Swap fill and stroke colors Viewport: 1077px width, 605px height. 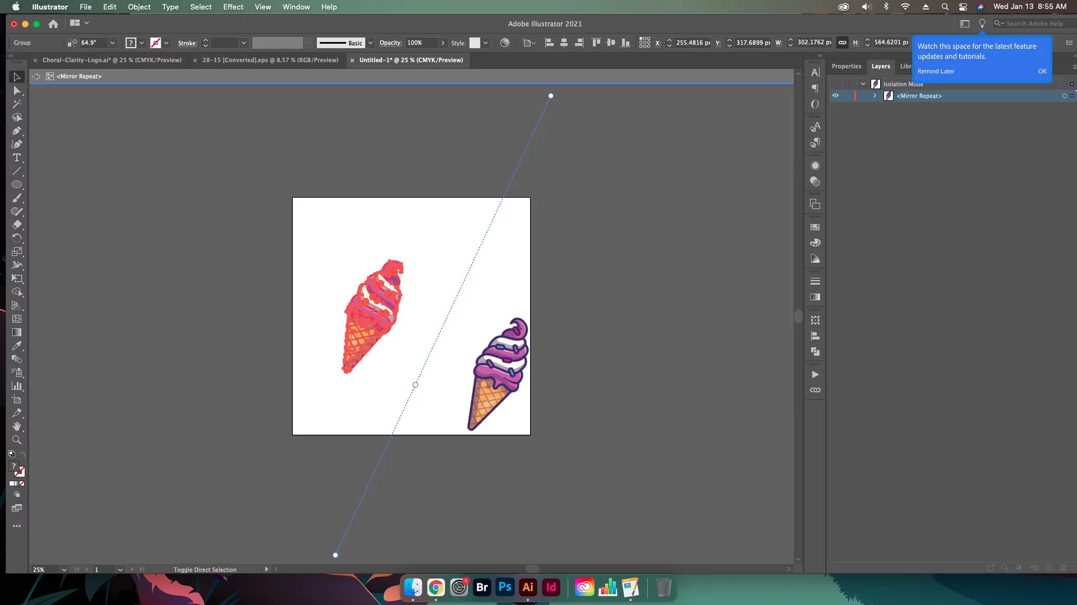coord(23,454)
